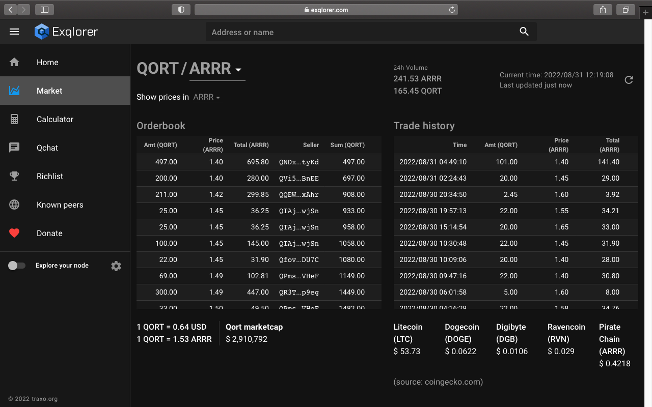View Known peers page

65,205
